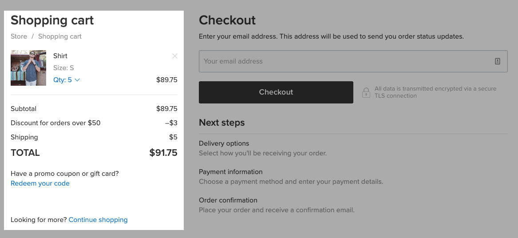Click the $91.75 total amount
518x238 pixels.
(x=163, y=153)
